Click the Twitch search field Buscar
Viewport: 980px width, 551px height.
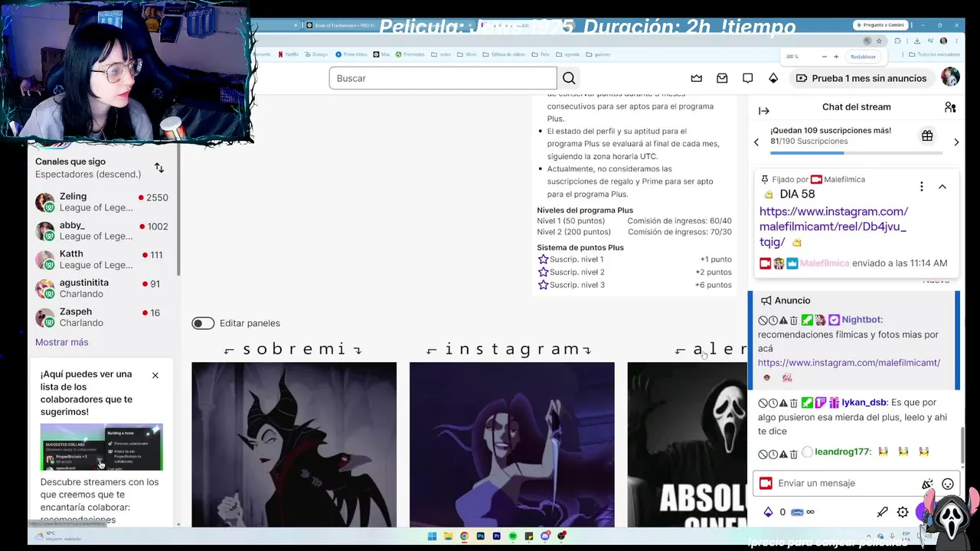(x=443, y=78)
